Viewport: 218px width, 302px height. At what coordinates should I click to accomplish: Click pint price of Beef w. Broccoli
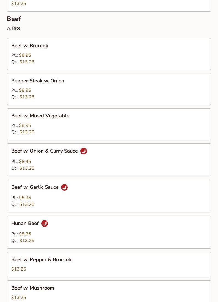(25, 55)
